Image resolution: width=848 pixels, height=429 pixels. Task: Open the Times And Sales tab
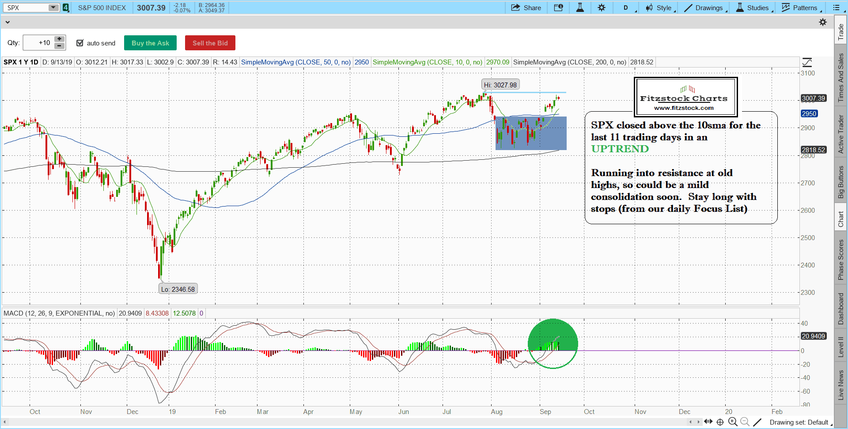pos(840,78)
